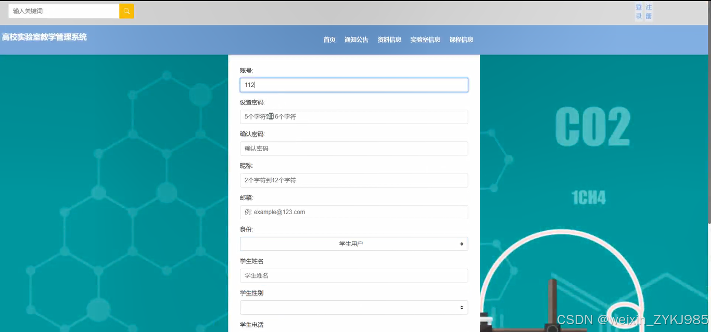
Task: Open the 通知公告 nav item
Action: click(x=357, y=40)
